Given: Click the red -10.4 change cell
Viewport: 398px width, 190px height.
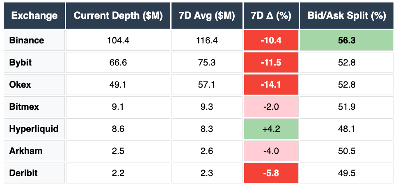Looking at the screenshot, I should [271, 41].
